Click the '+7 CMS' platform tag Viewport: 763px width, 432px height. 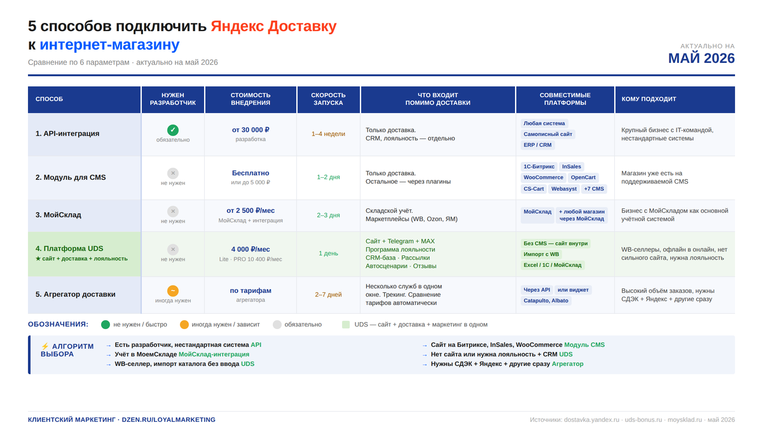[x=595, y=189]
